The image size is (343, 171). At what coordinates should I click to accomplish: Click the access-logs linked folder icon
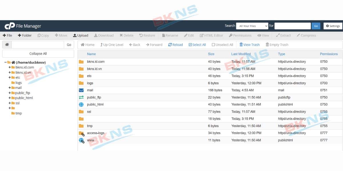point(82,133)
